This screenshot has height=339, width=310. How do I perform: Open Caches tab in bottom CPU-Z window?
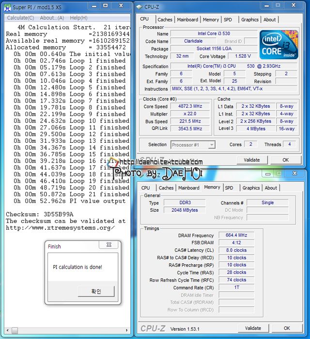point(166,188)
